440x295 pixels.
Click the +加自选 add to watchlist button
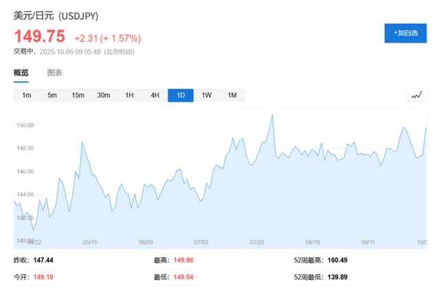coord(405,33)
